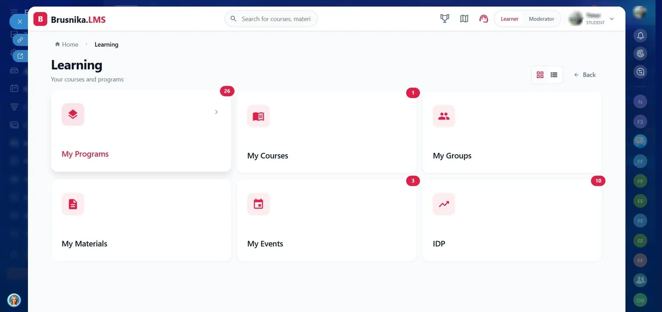
Task: Click the My Materials document icon
Action: [x=73, y=204]
